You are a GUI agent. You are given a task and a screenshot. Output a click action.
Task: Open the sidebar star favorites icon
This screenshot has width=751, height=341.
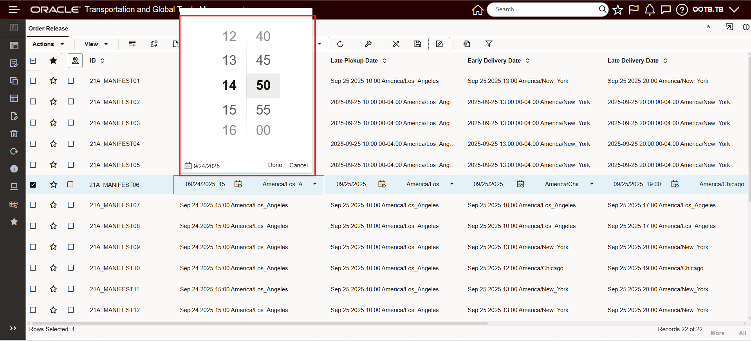pos(14,222)
